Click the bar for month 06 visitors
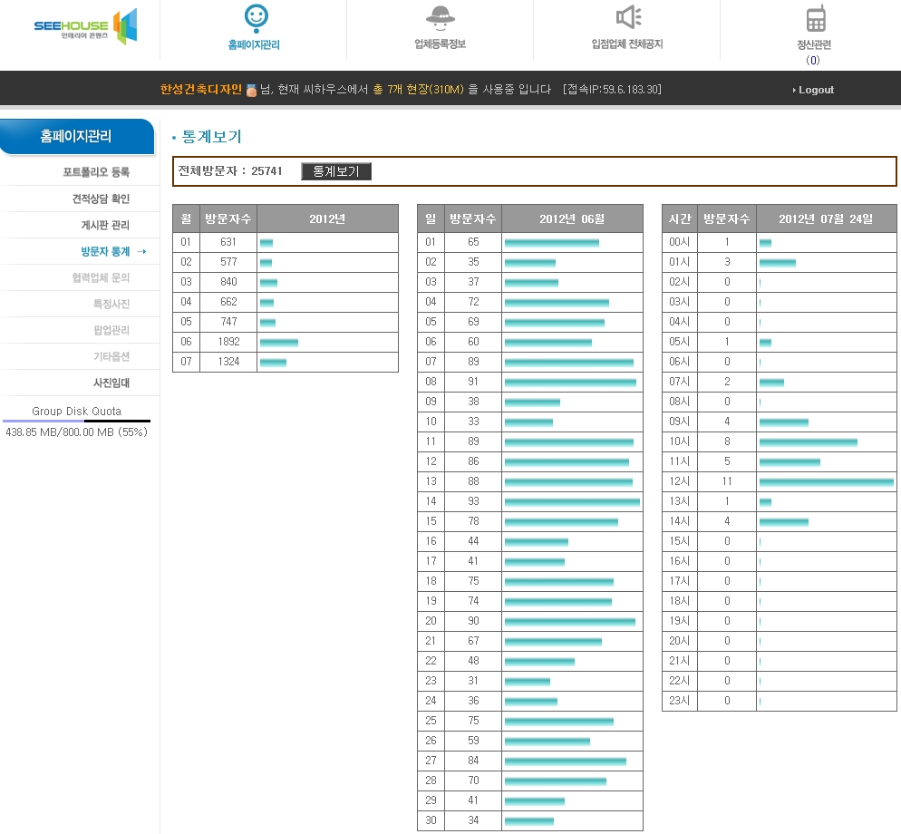This screenshot has width=901, height=834. pyautogui.click(x=278, y=342)
